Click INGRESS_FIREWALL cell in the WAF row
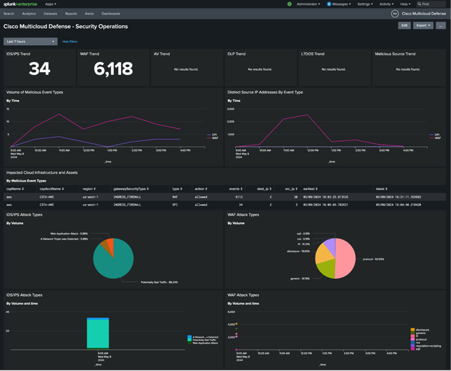The width and height of the screenshot is (451, 371). (x=127, y=197)
